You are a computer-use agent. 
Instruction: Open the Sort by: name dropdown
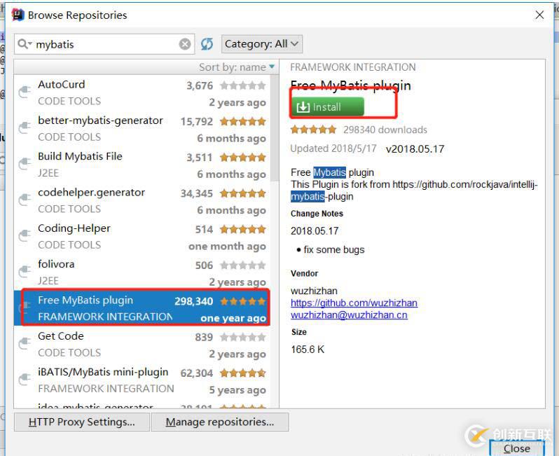pyautogui.click(x=237, y=67)
